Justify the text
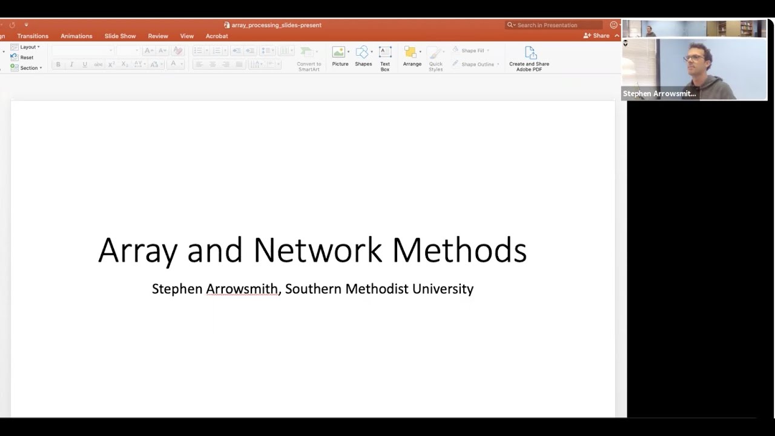The image size is (775, 436). [239, 64]
